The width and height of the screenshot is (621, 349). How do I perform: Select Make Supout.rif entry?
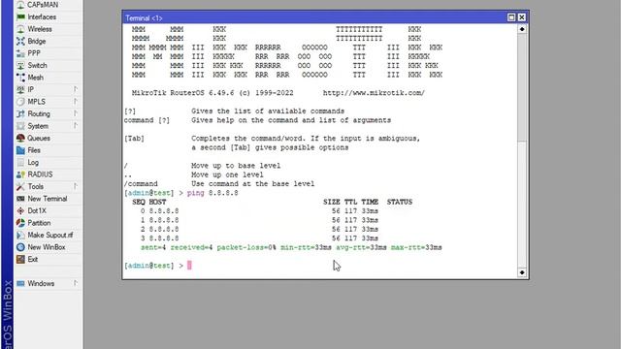[48, 235]
